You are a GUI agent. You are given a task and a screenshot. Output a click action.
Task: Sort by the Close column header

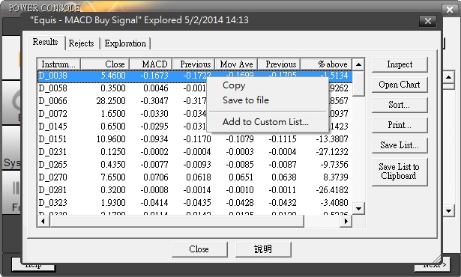105,64
